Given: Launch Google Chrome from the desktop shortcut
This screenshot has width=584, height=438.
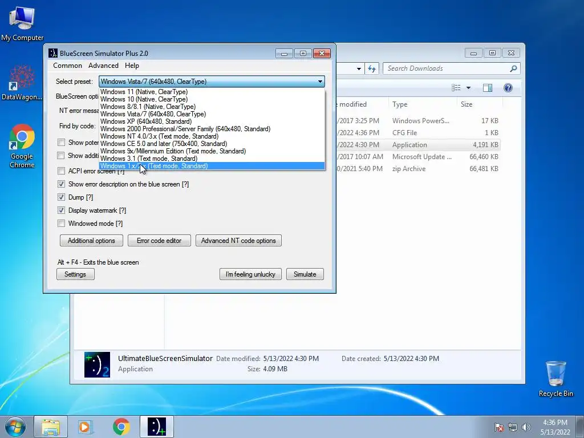Looking at the screenshot, I should 22,146.
